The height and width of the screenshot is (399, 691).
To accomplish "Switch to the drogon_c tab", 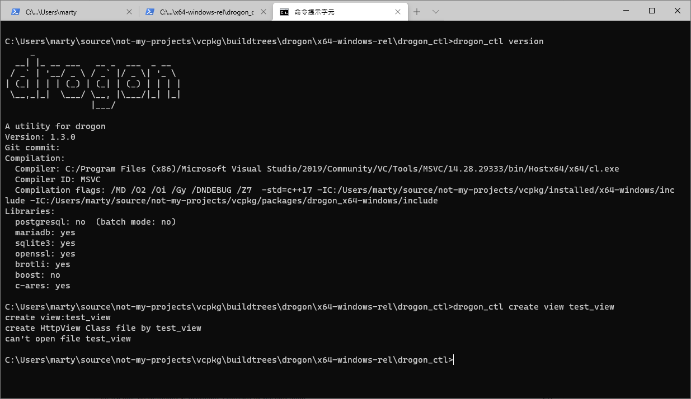I will [x=201, y=11].
